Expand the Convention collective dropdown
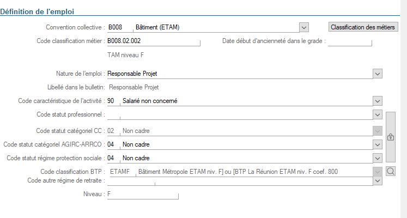Image resolution: width=407 pixels, height=218 pixels. pos(304,27)
